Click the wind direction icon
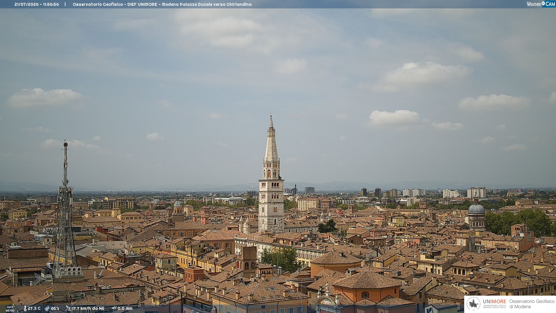The width and height of the screenshot is (556, 313). [x=68, y=309]
